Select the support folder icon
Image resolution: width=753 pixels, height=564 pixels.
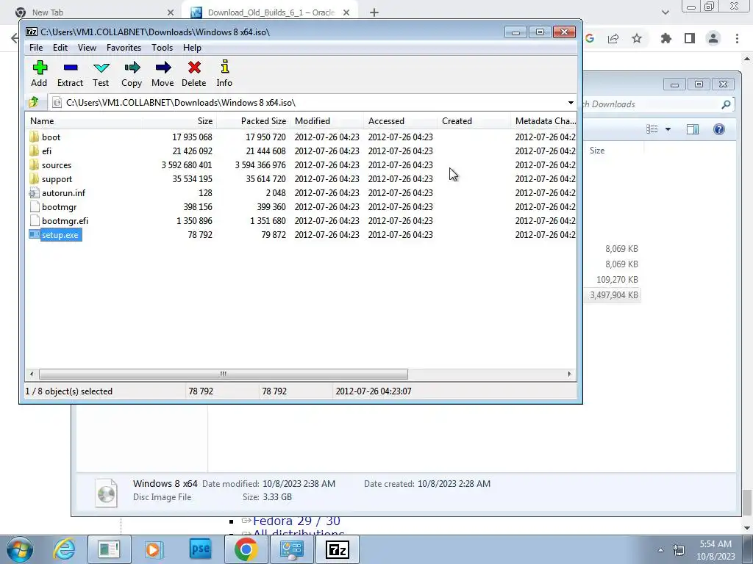pos(34,178)
